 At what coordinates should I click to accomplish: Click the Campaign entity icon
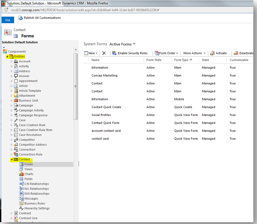16,106
